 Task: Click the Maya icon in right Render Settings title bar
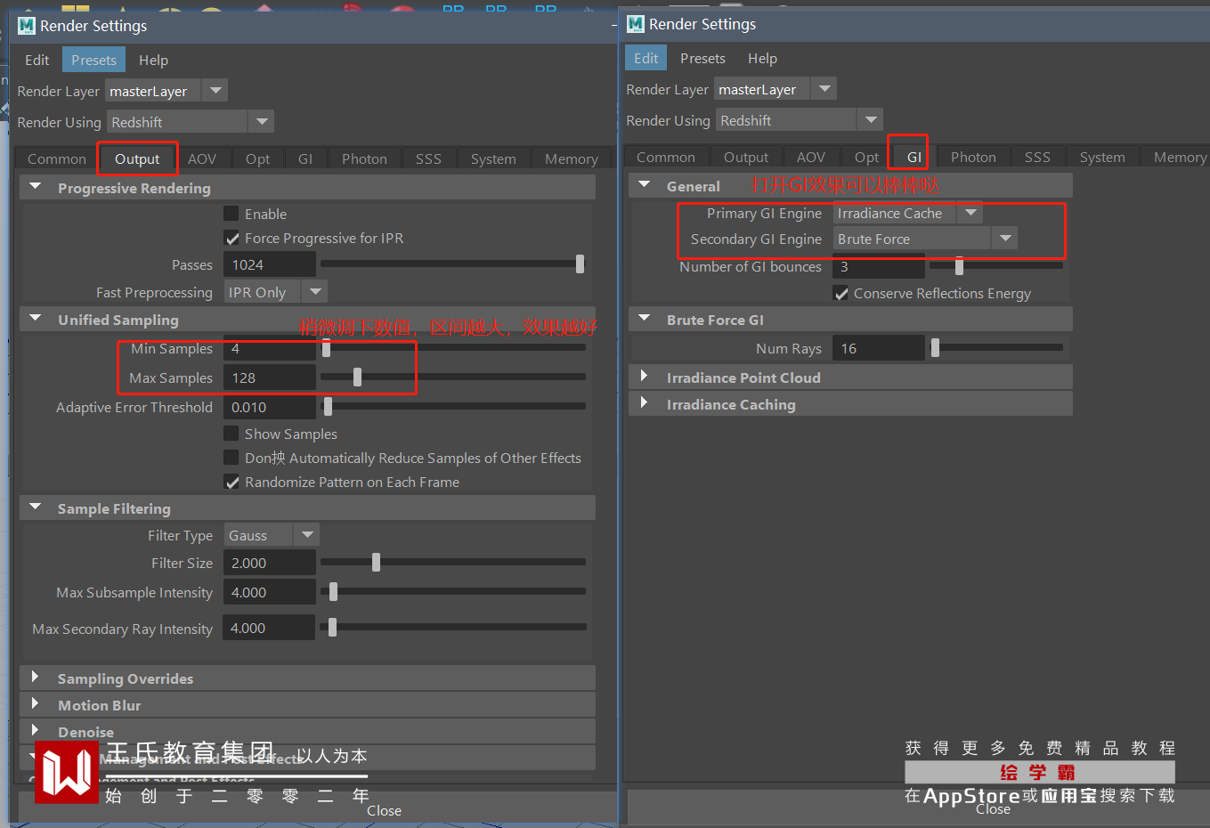pos(635,24)
